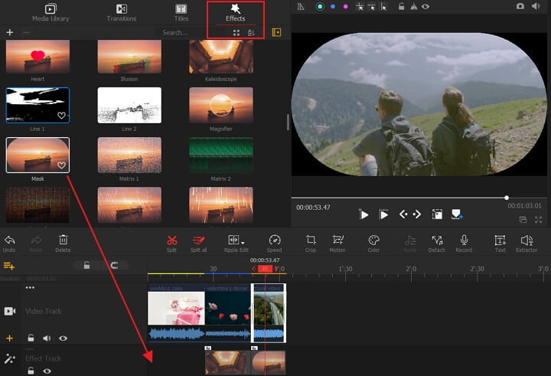Toggle Video Track visibility eye
Viewport: 551px width, 376px height.
click(63, 338)
